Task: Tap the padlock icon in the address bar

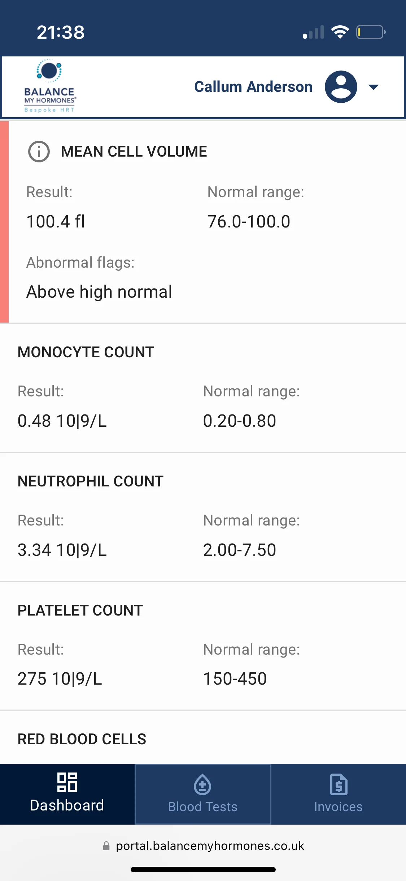Action: pyautogui.click(x=106, y=846)
